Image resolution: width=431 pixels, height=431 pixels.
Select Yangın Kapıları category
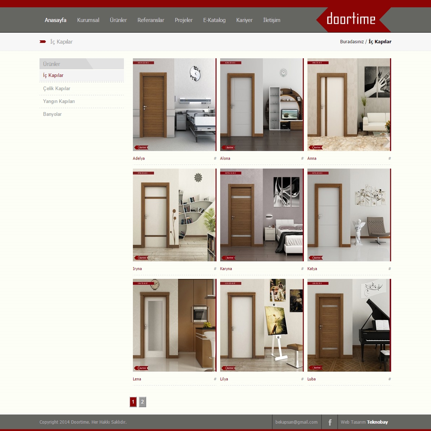tap(59, 101)
